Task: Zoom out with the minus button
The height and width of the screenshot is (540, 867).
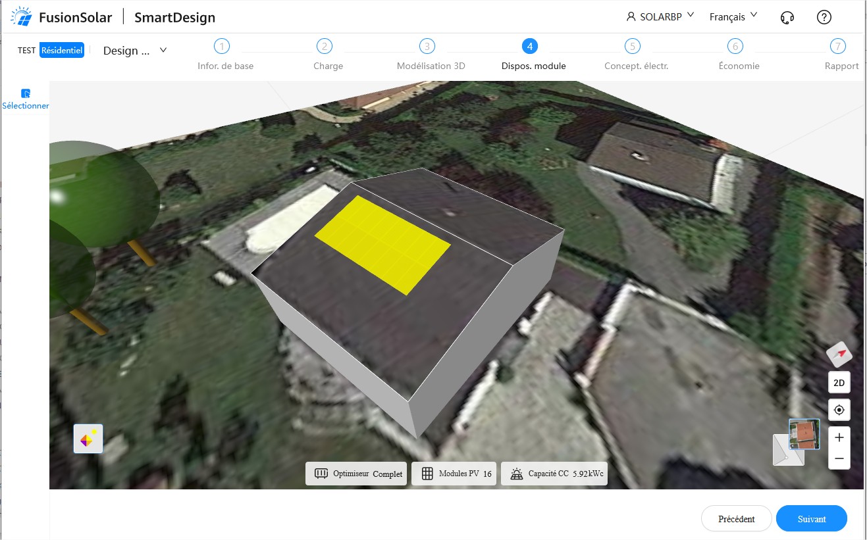Action: coord(839,458)
